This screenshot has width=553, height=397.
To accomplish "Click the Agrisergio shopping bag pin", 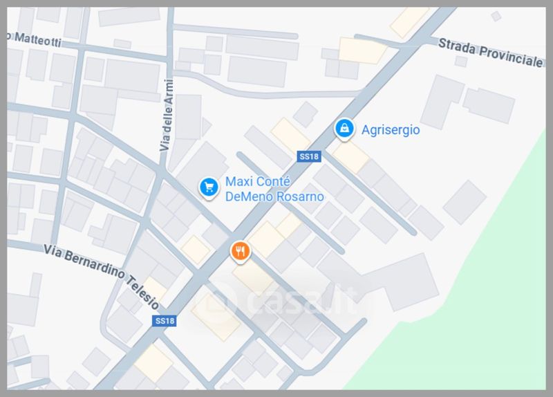I will tap(344, 129).
